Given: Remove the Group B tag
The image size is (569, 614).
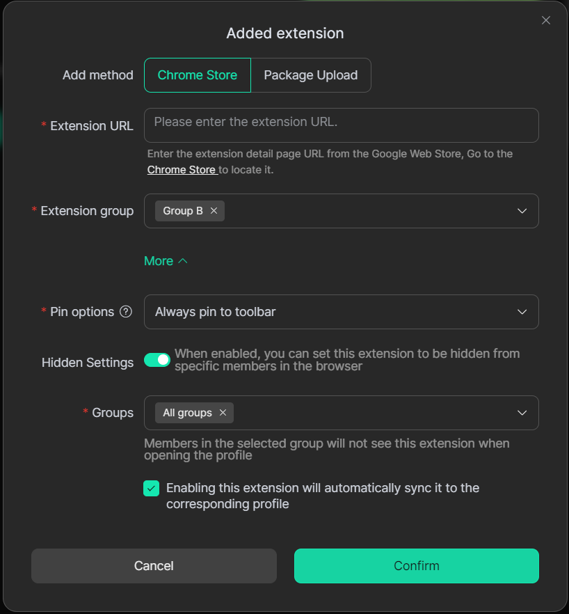Looking at the screenshot, I should (214, 211).
